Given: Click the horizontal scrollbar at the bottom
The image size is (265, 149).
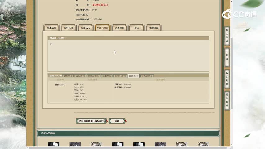Looking at the screenshot, I should click(124, 147).
